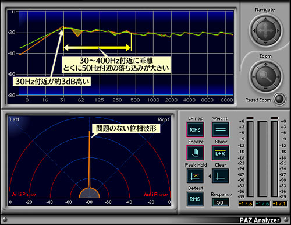Image resolution: width=291 pixels, height=225 pixels.
Task: Click the Response value field showing 50
Action: coord(220,202)
